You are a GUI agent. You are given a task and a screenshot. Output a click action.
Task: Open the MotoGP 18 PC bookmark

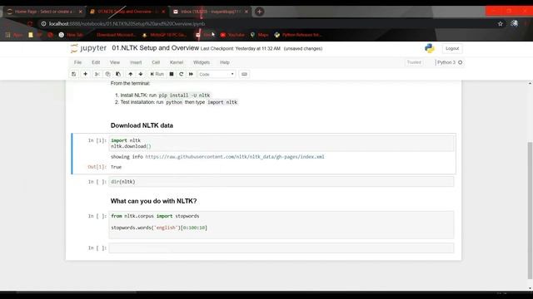[x=165, y=35]
